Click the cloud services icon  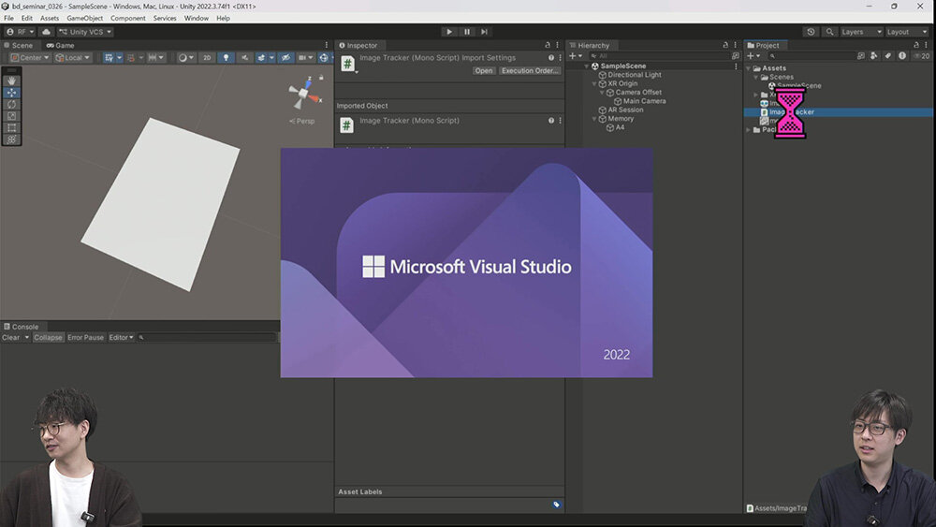(46, 32)
